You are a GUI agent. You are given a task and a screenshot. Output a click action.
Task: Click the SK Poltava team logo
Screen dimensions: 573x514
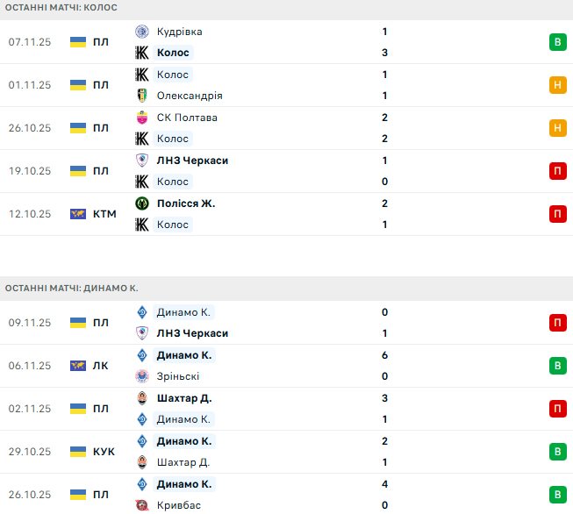tap(142, 118)
